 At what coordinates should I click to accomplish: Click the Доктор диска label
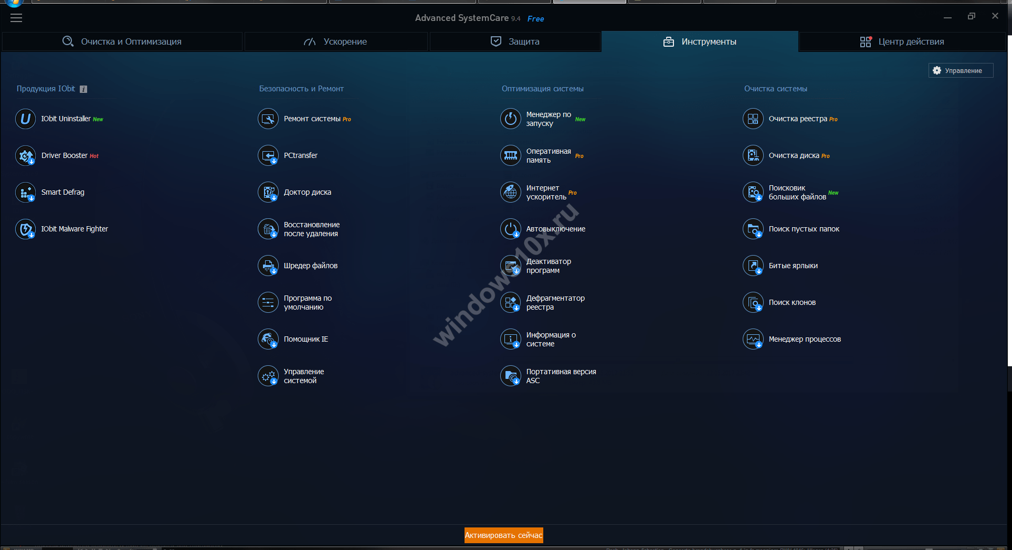(x=308, y=192)
